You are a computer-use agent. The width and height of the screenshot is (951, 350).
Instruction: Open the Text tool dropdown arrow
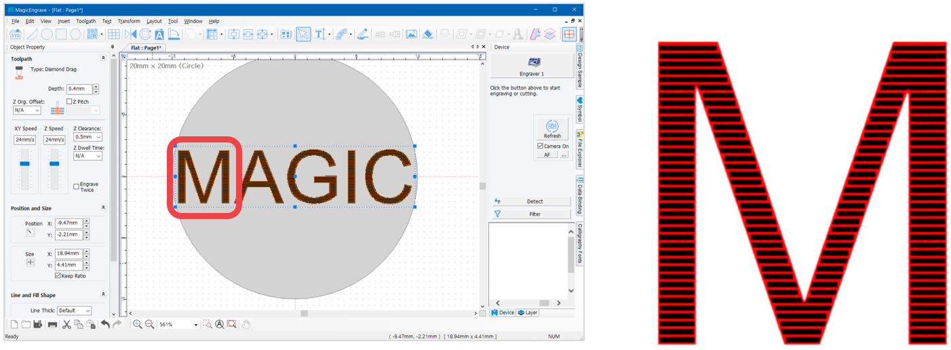329,34
